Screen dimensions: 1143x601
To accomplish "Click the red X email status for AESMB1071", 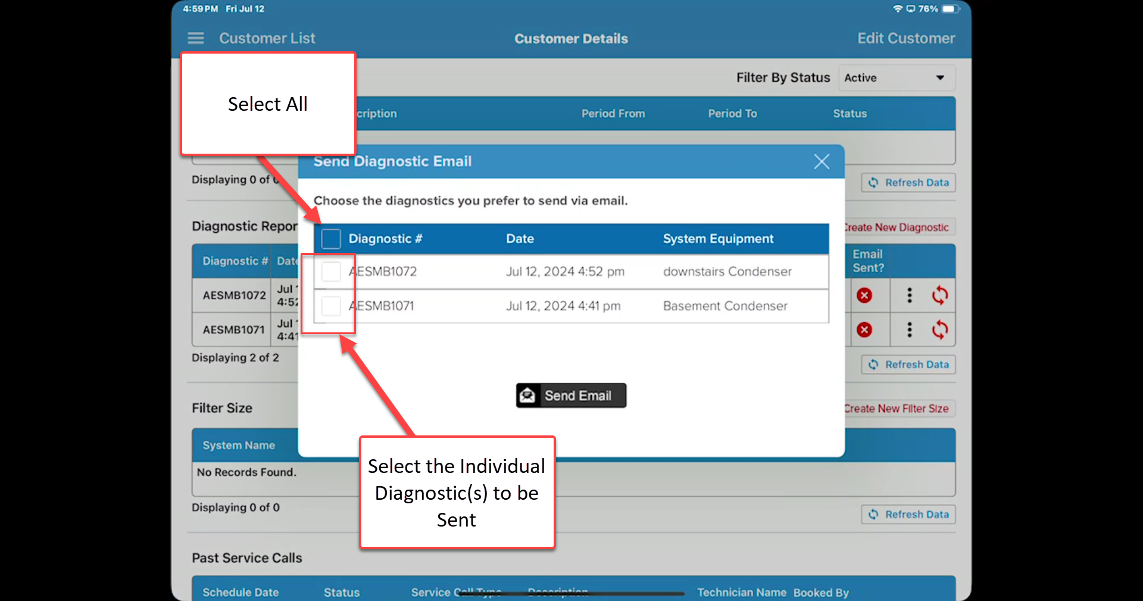I will click(864, 330).
